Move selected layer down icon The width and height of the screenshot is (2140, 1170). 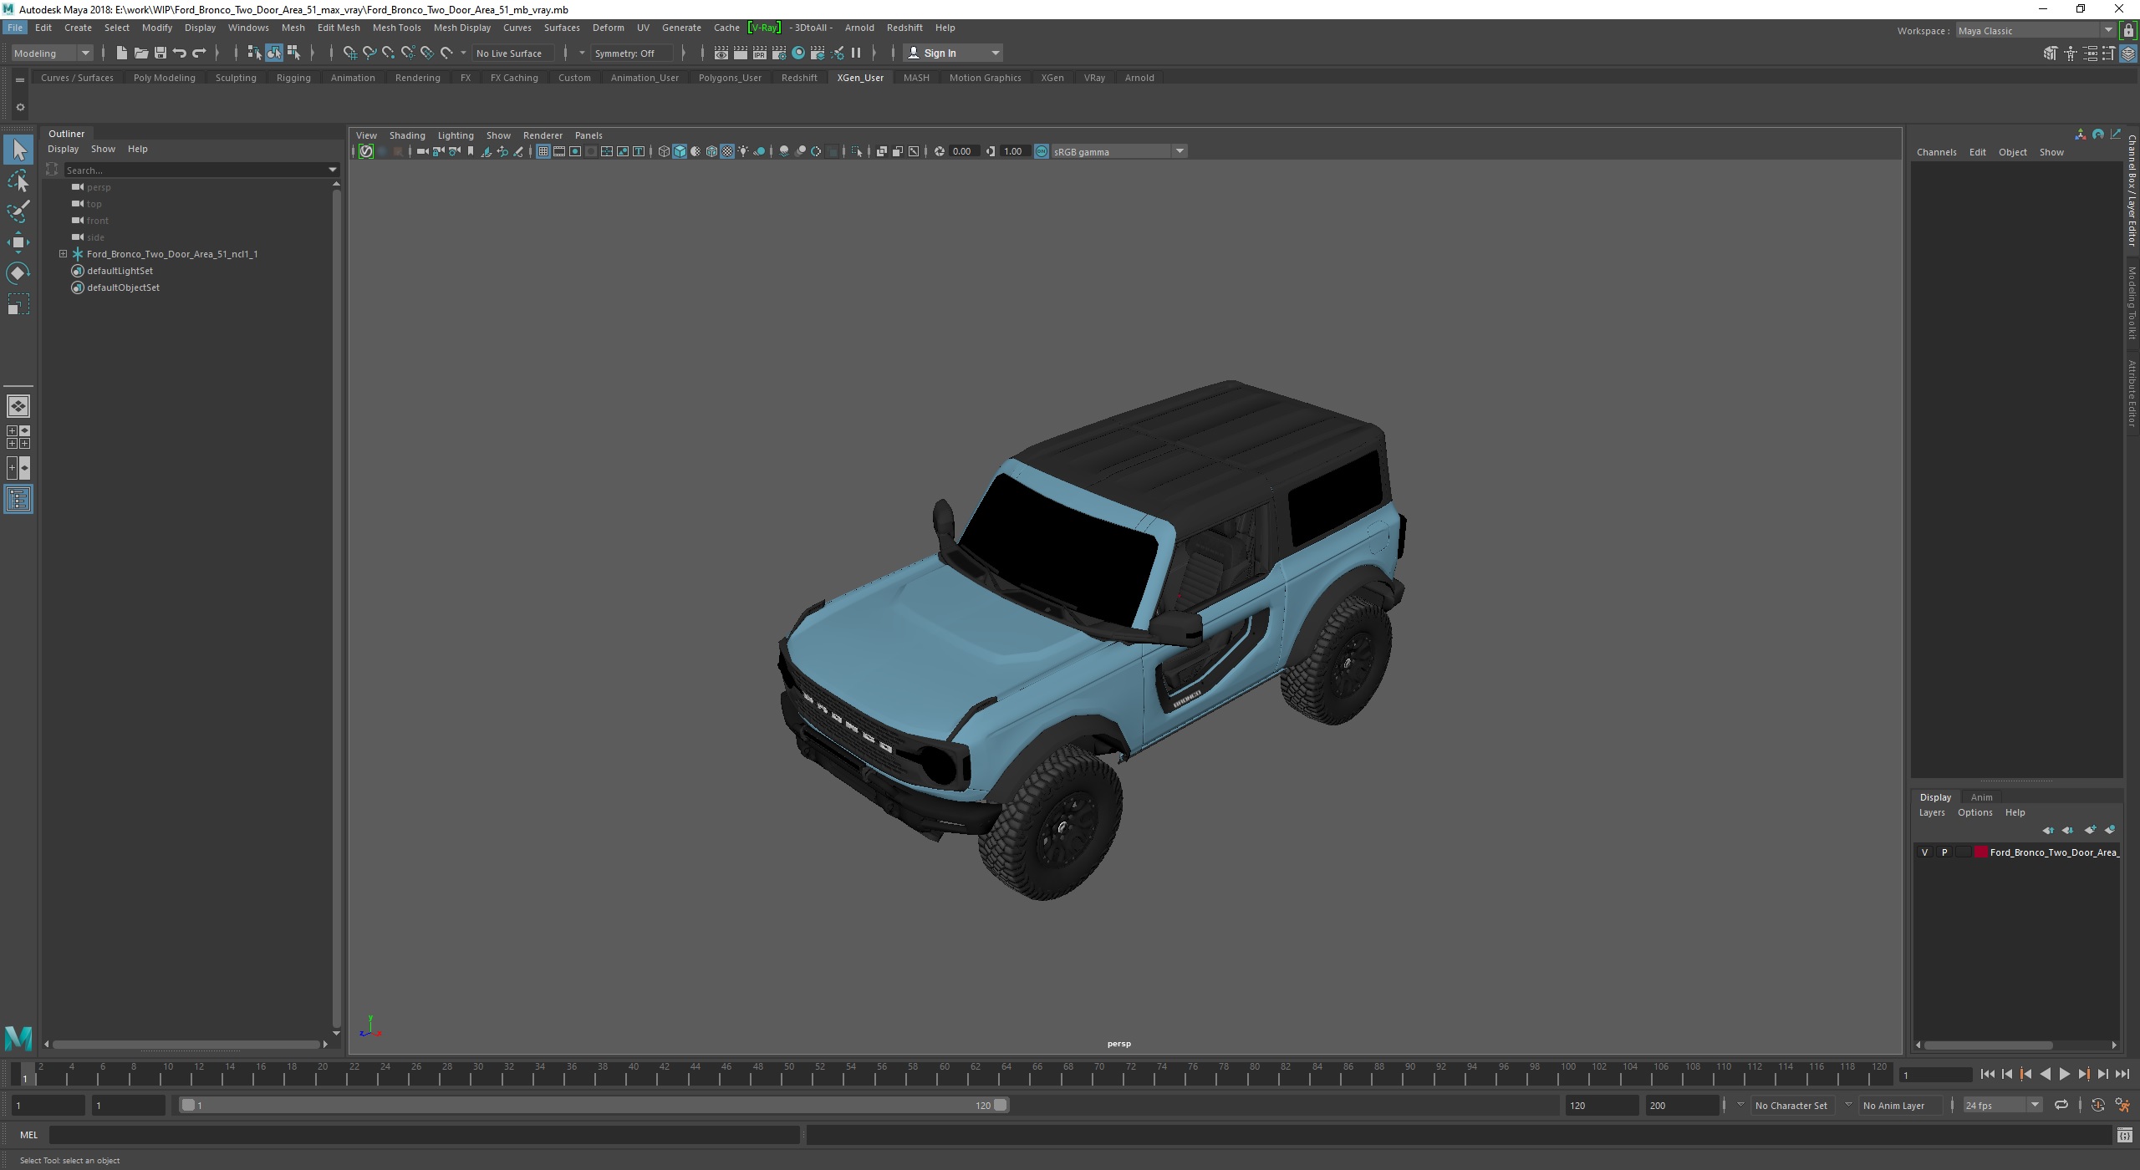pos(2068,830)
